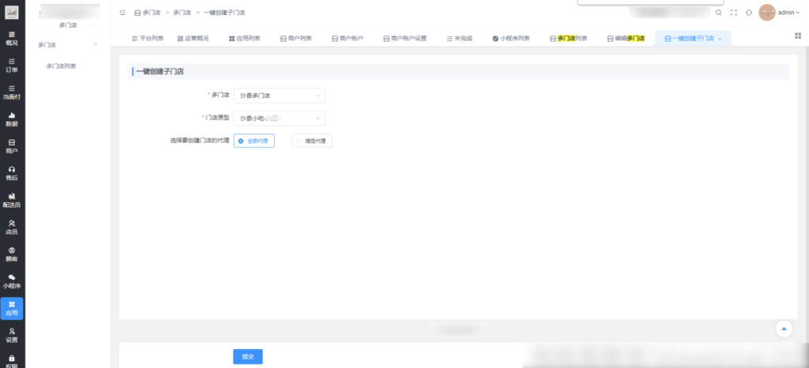Open 概况 in the left sidebar
The height and width of the screenshot is (368, 809).
(11, 38)
